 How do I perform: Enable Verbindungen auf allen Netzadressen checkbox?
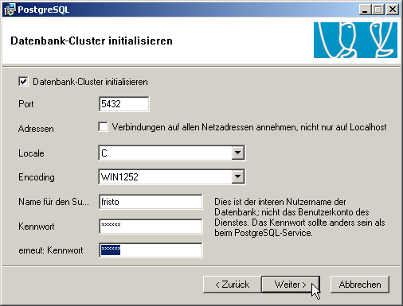click(103, 127)
